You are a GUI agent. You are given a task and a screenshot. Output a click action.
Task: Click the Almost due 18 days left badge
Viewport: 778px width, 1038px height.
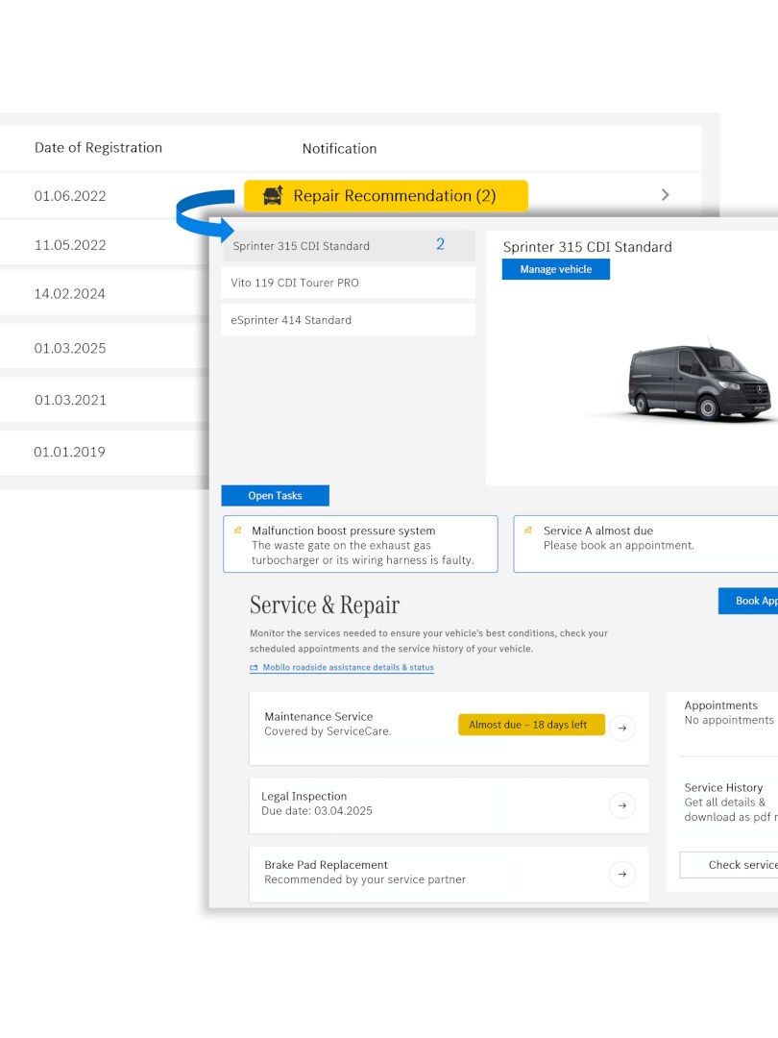(531, 725)
